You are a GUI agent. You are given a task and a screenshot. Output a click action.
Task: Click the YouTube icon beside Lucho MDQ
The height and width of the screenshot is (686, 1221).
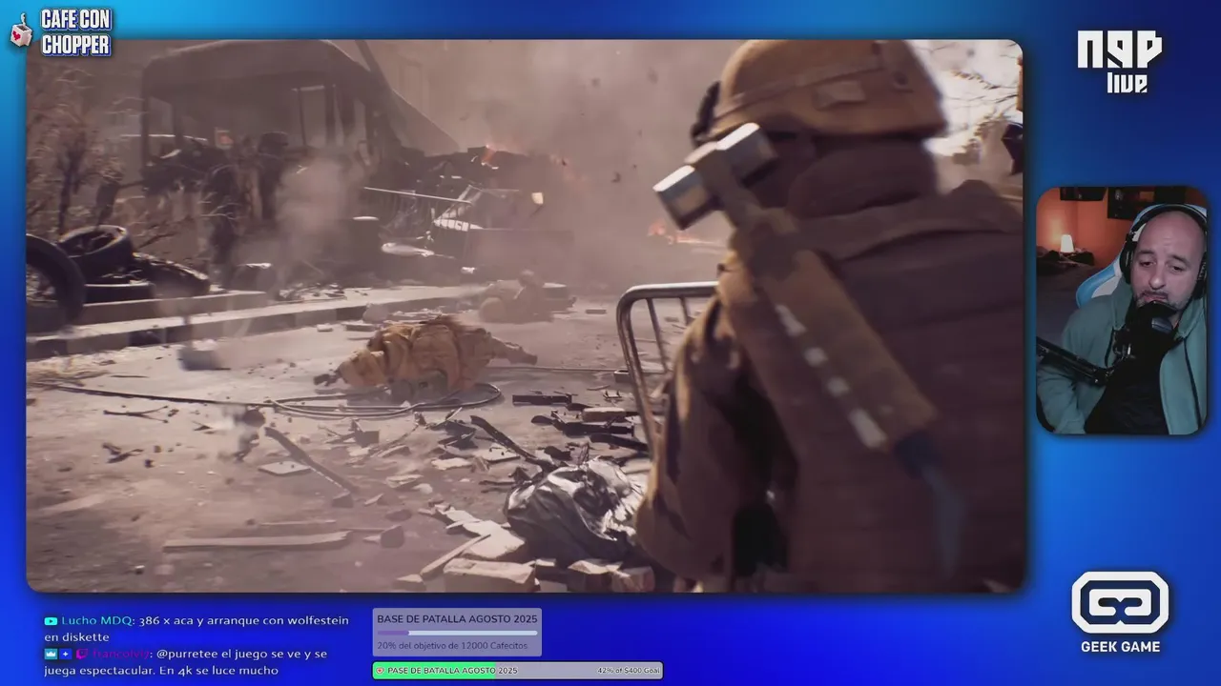(50, 621)
